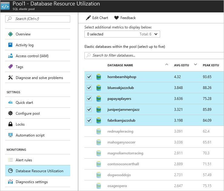Click the Overview globe icon
Screen dimensions: 224x191
click(x=10, y=34)
